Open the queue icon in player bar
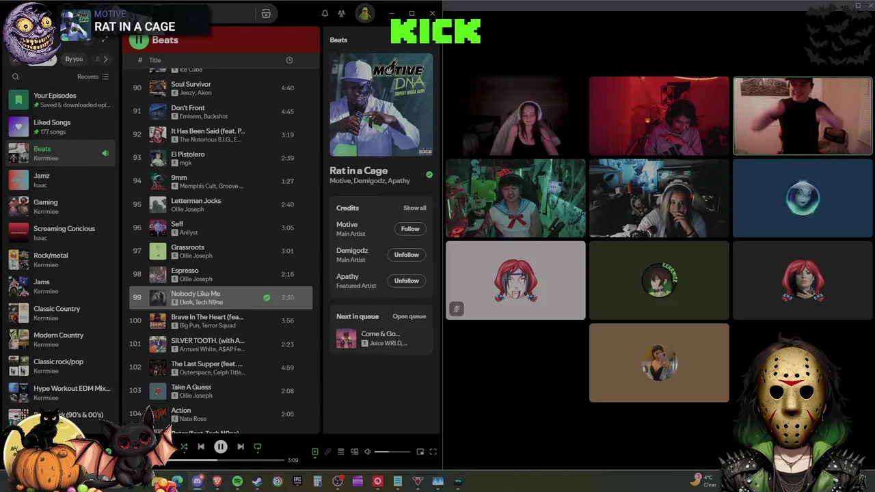 tap(340, 452)
